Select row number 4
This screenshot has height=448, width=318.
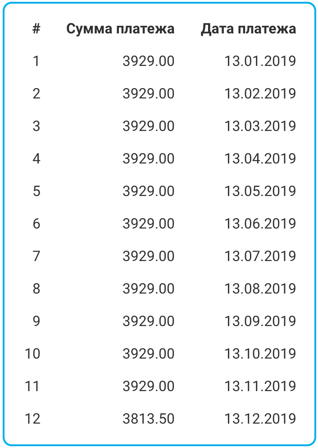pyautogui.click(x=36, y=159)
